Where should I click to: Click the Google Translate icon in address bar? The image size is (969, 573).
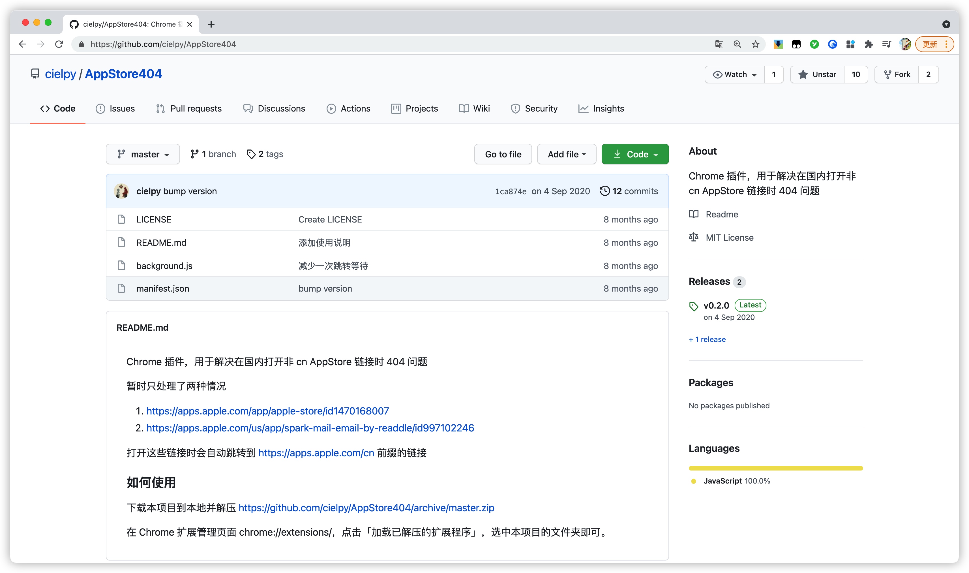tap(719, 44)
